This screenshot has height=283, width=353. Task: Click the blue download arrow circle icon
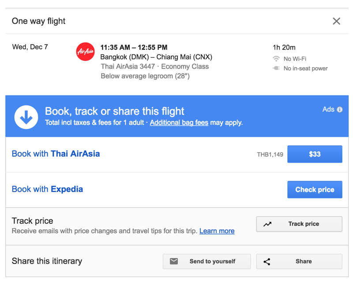[x=26, y=117]
